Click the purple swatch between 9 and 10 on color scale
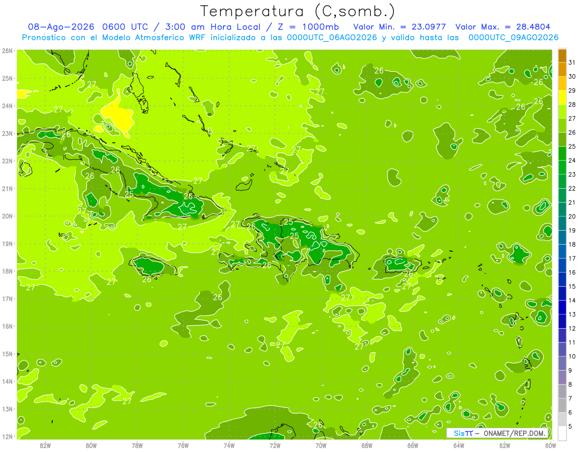This screenshot has height=452, width=585. coord(562,364)
